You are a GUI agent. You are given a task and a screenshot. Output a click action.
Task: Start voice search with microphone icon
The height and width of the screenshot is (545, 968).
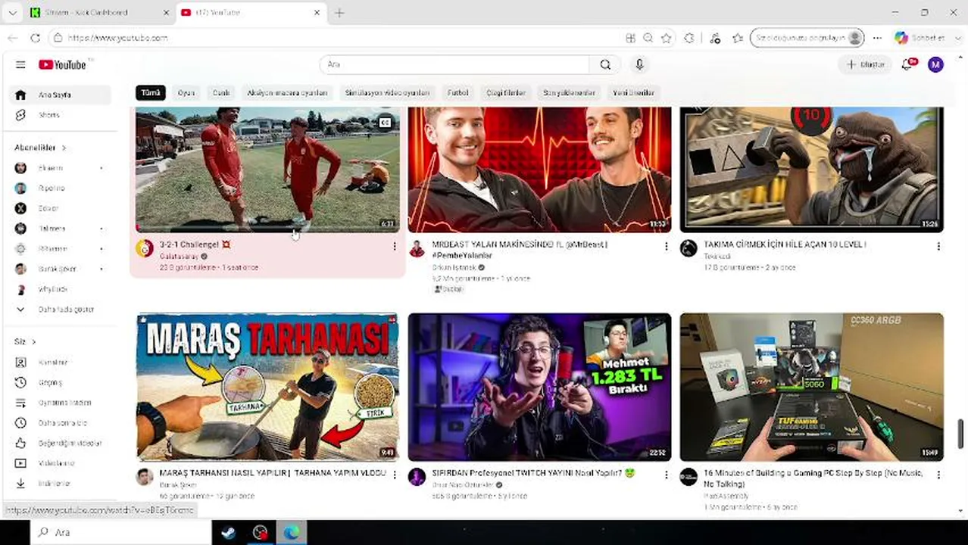[639, 64]
